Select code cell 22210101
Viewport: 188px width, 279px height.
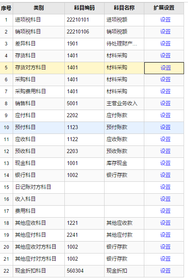pyautogui.click(x=84, y=20)
